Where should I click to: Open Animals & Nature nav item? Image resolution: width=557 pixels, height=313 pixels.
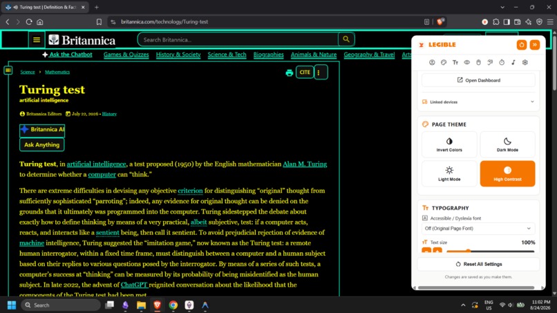(314, 55)
